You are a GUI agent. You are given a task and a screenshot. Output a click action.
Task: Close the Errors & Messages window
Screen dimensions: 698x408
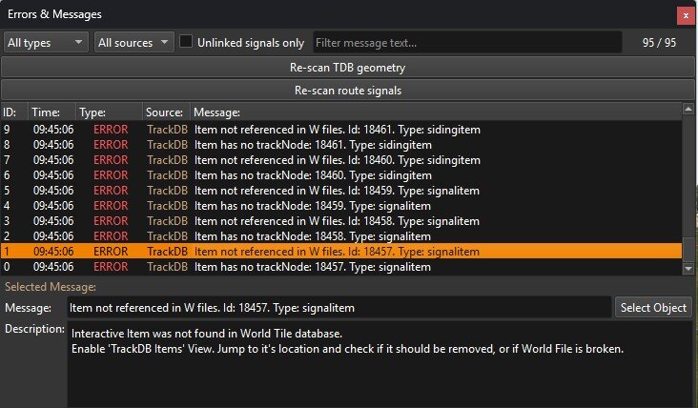tap(686, 15)
